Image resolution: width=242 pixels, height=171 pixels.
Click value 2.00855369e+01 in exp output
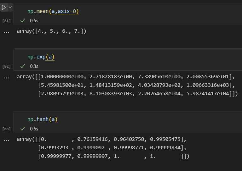click(x=208, y=76)
